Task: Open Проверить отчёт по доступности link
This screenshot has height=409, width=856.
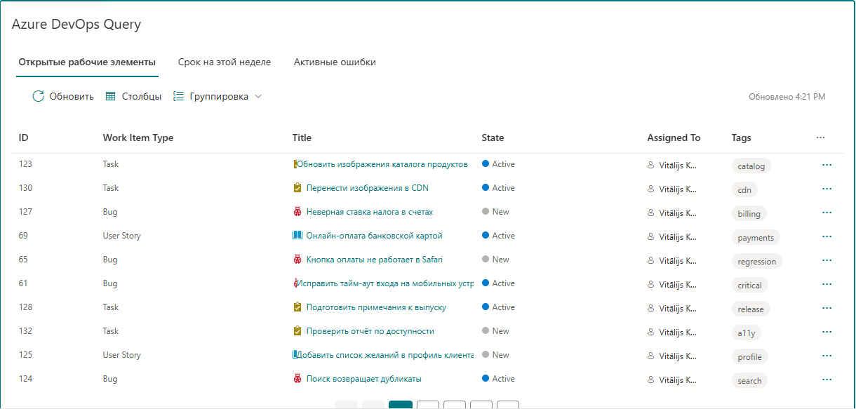Action: (370, 331)
